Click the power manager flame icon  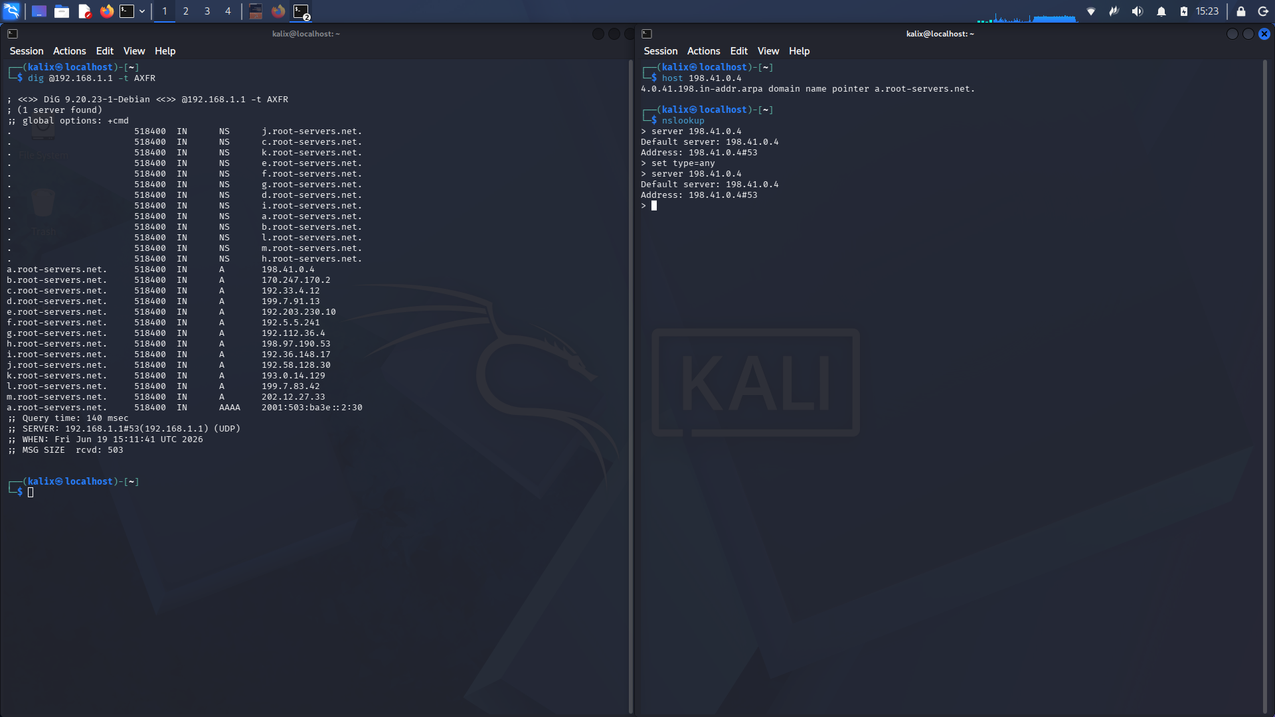click(1114, 11)
